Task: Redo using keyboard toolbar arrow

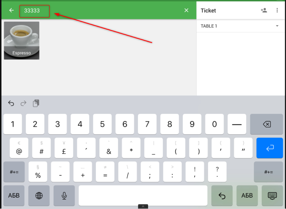Action: [x=23, y=103]
